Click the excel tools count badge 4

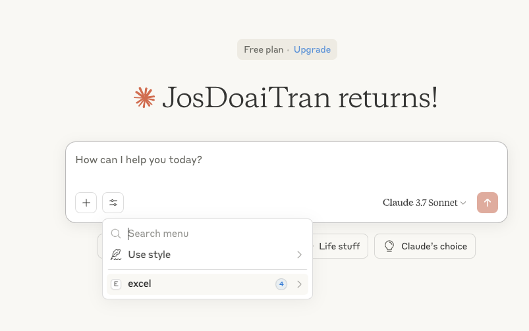[281, 284]
